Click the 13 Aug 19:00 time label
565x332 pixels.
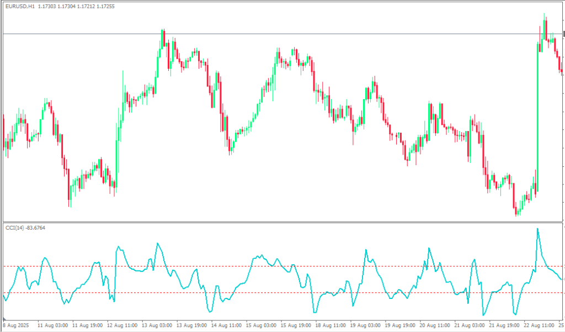pos(192,325)
